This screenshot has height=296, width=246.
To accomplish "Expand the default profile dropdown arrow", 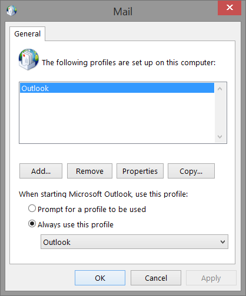I will point(222,242).
